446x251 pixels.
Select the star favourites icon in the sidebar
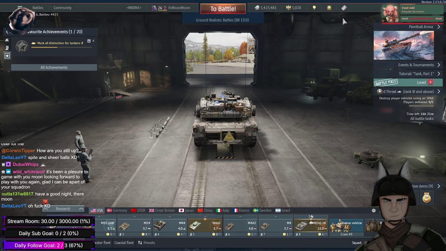pyautogui.click(x=7, y=56)
